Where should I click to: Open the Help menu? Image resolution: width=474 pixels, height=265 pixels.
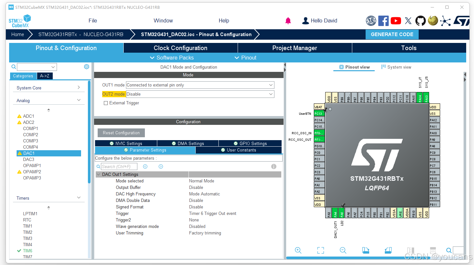click(x=224, y=21)
